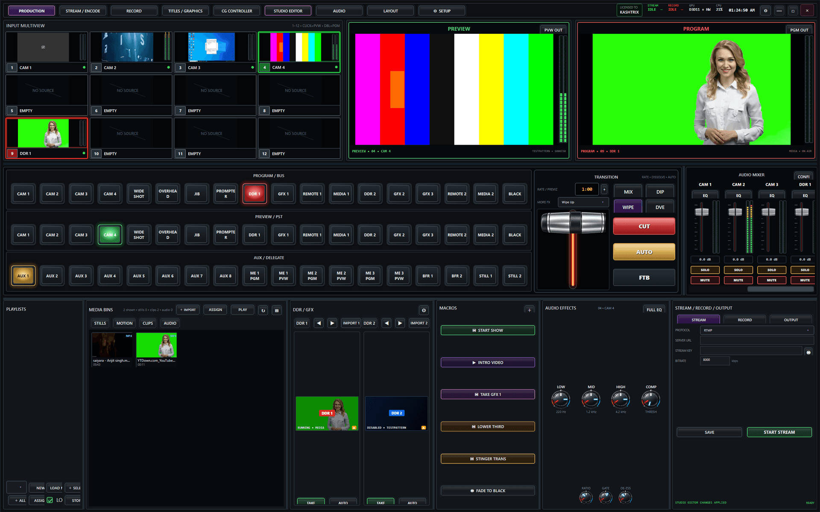Select the CLIPS media bin tab
Viewport: 820px width, 512px height.
tap(148, 323)
